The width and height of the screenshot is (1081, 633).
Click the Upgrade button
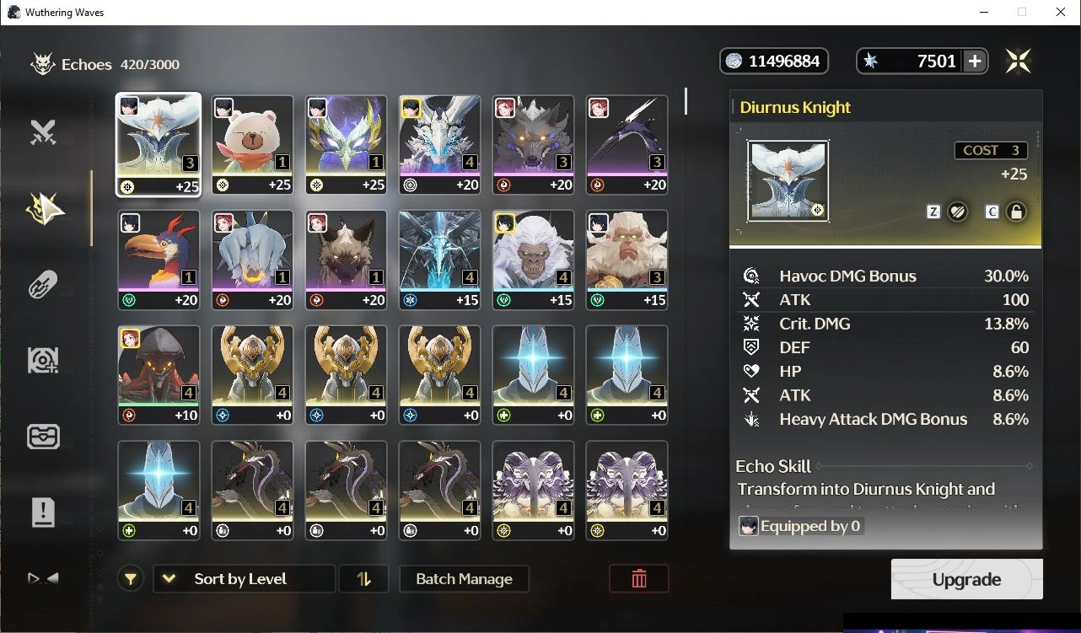(966, 580)
